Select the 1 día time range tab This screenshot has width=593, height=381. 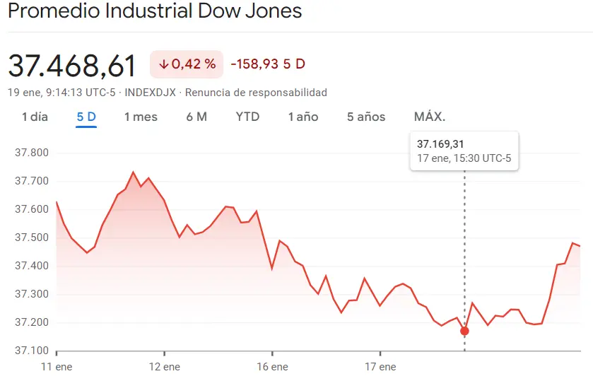(x=35, y=117)
